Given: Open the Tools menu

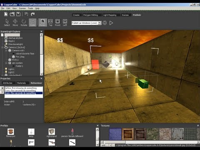Looking at the screenshot, I should pyautogui.click(x=30, y=8).
